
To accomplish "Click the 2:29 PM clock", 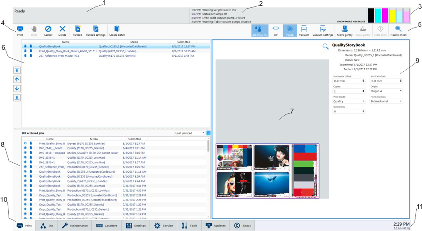I will coord(401,224).
